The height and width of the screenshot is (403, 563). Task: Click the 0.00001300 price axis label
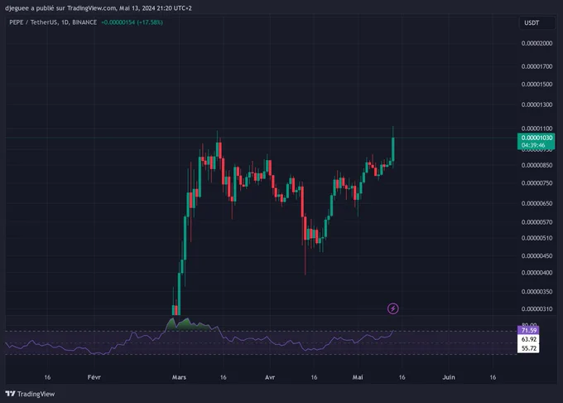pos(537,104)
